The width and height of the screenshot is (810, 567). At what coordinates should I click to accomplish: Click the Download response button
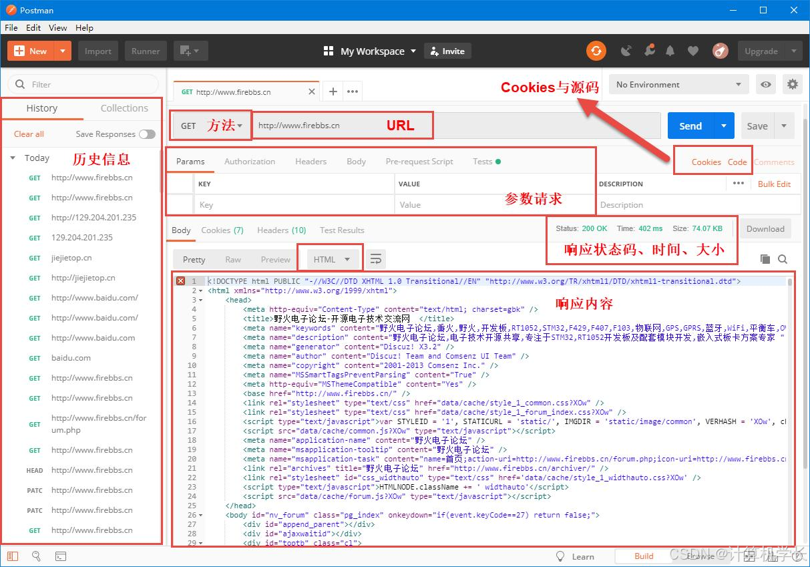click(765, 228)
